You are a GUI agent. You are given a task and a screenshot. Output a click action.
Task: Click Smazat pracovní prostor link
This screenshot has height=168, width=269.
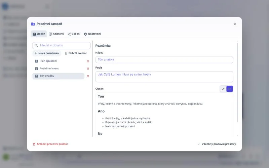click(x=50, y=144)
